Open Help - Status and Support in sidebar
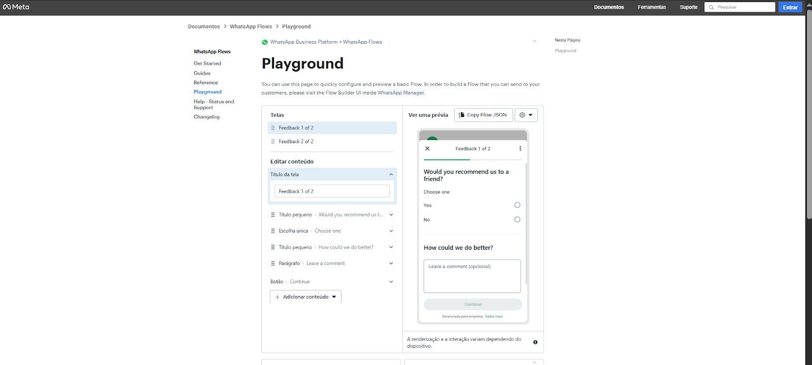This screenshot has height=365, width=812. [214, 105]
